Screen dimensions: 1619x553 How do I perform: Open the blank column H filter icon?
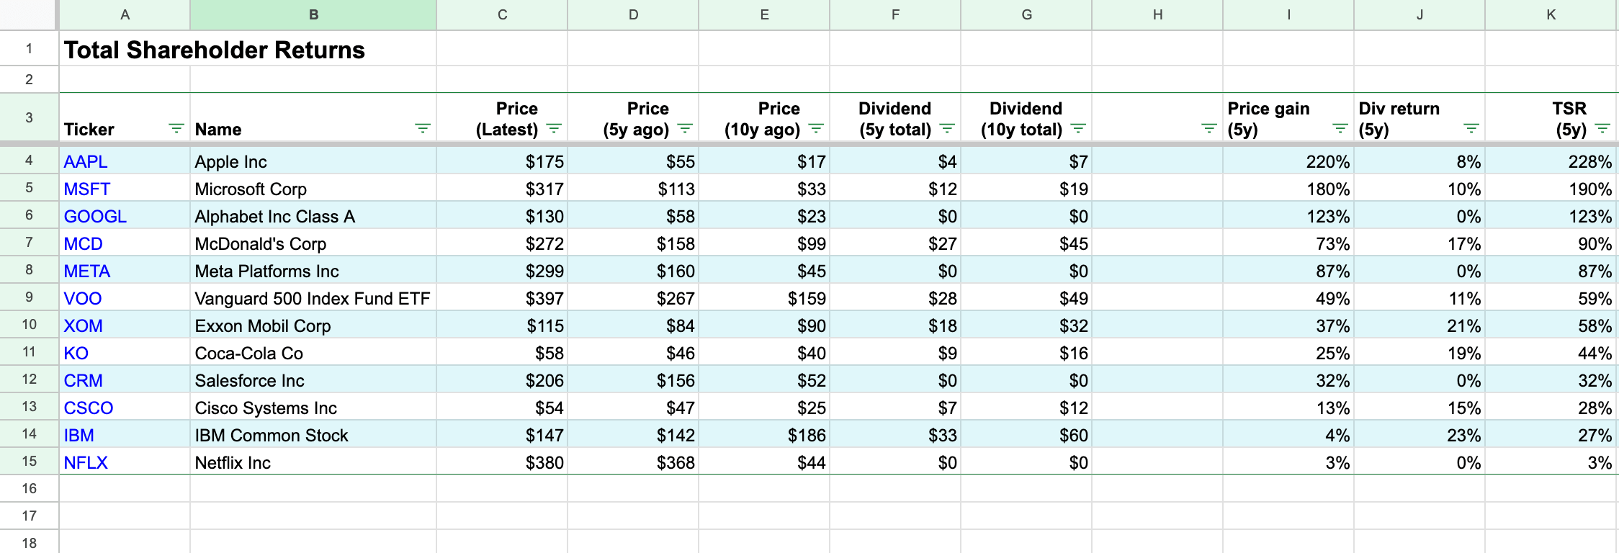point(1209,129)
